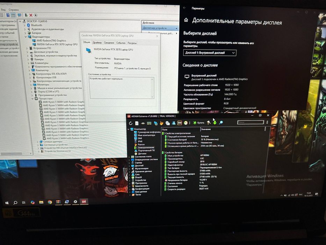Viewport: 326px width, 245px height.
Task: Open File Explorer from the taskbar
Action: tap(41, 202)
